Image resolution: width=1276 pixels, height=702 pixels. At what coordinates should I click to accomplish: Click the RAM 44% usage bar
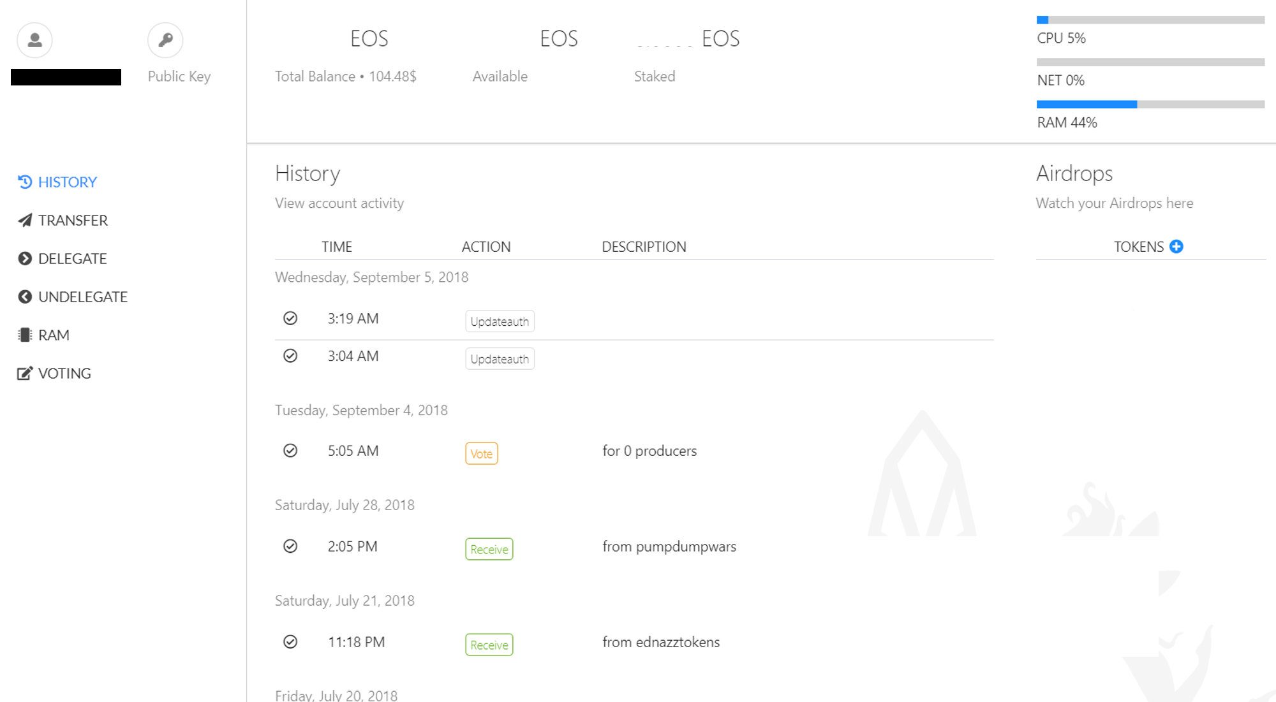(1150, 104)
